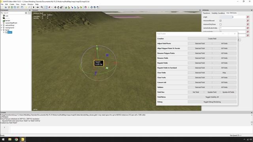Remove the missionOnlyGrass attribute with red X
This screenshot has width=253, height=142.
(x=248, y=24)
